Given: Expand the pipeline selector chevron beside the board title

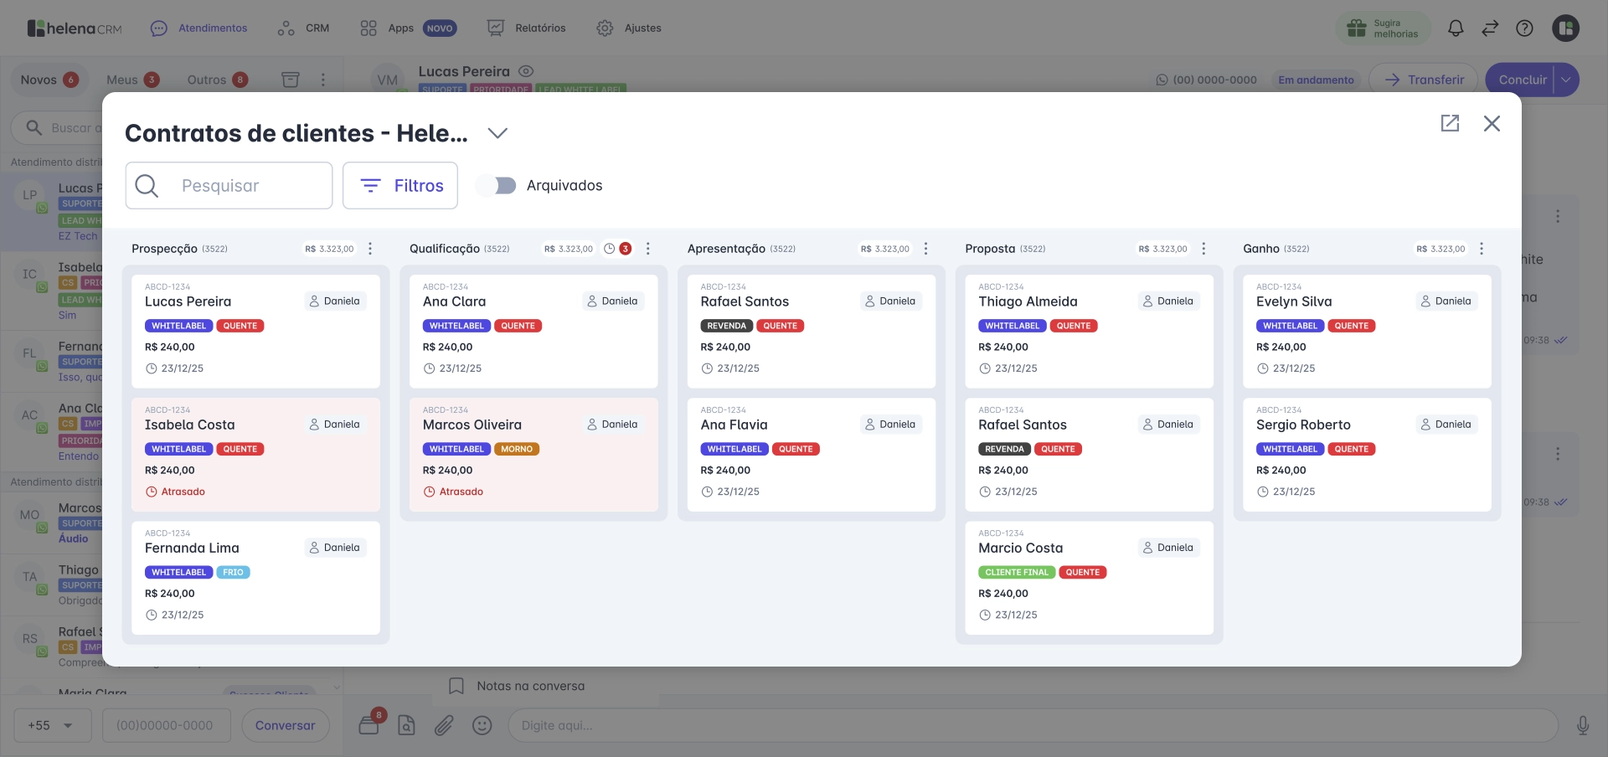Looking at the screenshot, I should tap(497, 133).
